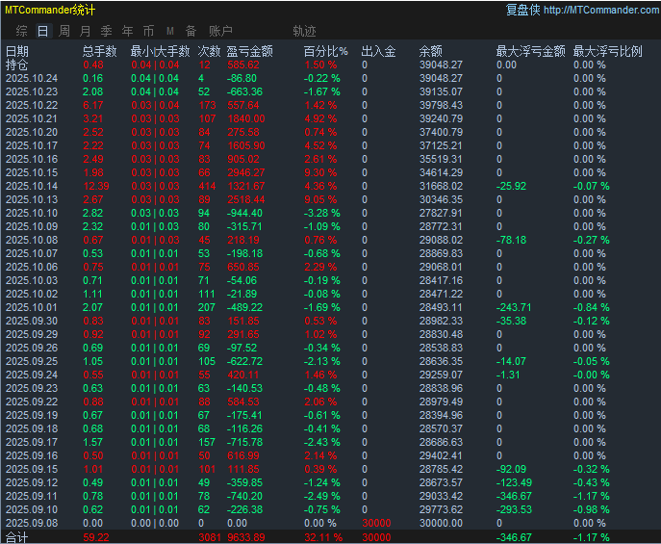
Task: Click loss value -21.89
Action: (242, 295)
